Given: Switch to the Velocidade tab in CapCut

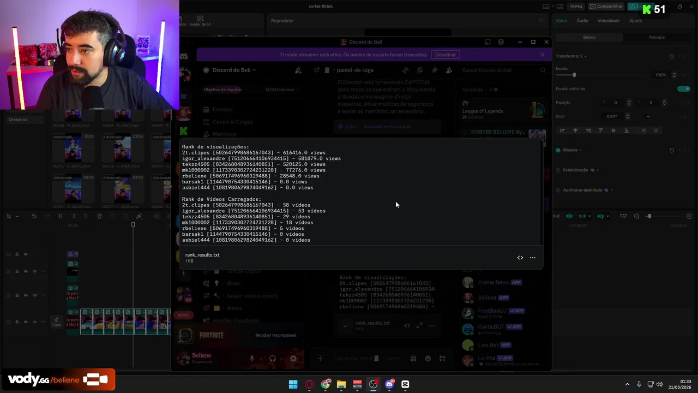Looking at the screenshot, I should (x=609, y=21).
